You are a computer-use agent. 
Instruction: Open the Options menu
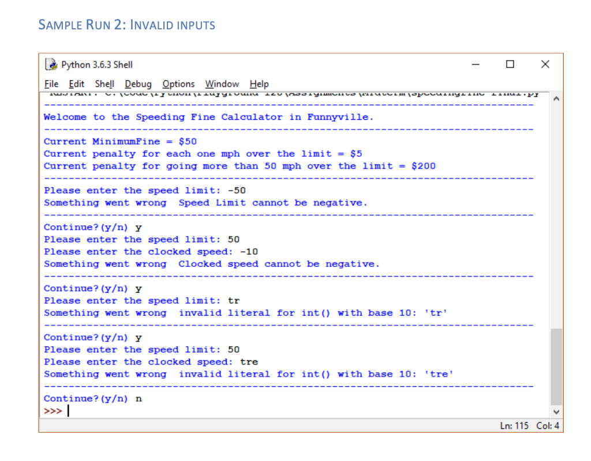coord(178,84)
